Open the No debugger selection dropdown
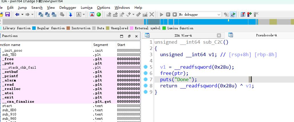This screenshot has height=122, width=294. click(x=200, y=14)
